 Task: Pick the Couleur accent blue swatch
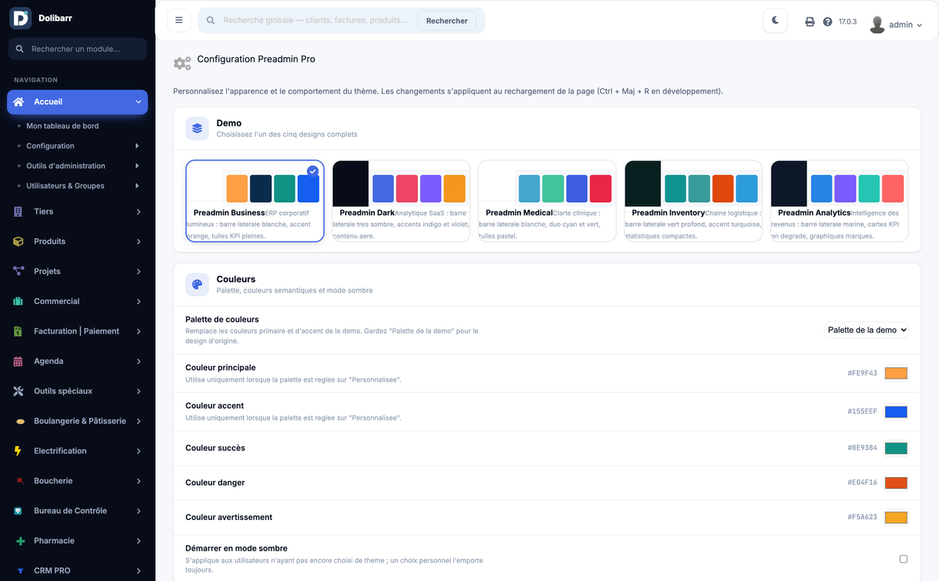coord(896,412)
